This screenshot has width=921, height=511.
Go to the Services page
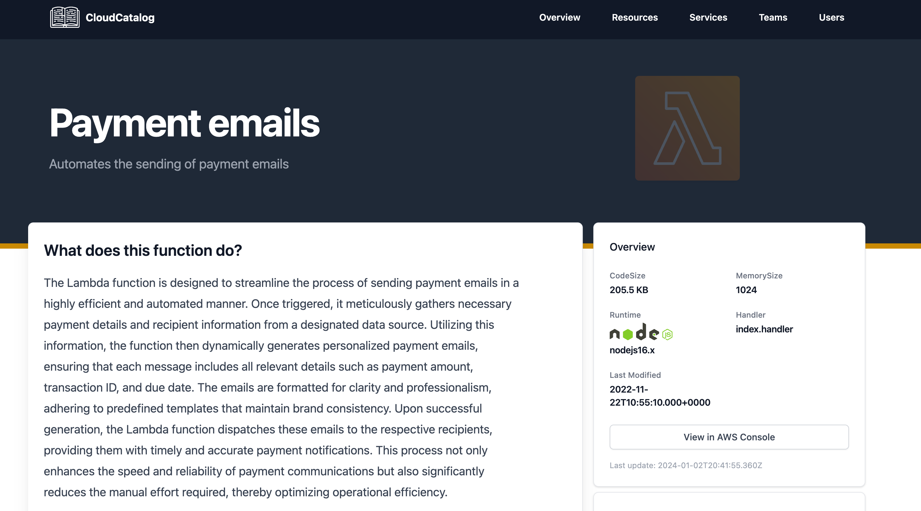[708, 17]
